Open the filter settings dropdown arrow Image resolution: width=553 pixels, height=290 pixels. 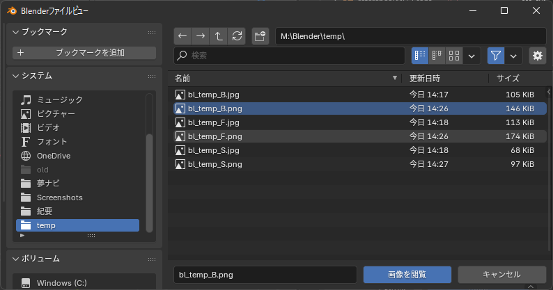tap(514, 56)
